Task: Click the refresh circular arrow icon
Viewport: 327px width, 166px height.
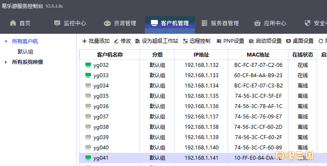Action: [321, 41]
